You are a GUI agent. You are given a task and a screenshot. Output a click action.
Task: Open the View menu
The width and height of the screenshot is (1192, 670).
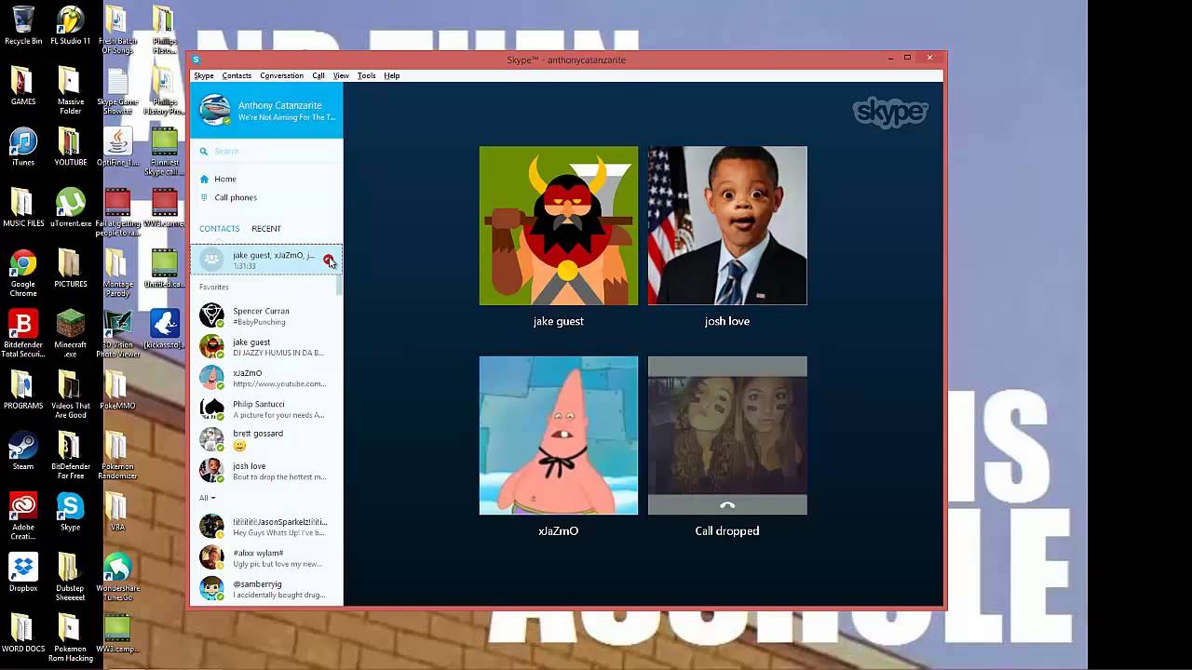pyautogui.click(x=341, y=75)
